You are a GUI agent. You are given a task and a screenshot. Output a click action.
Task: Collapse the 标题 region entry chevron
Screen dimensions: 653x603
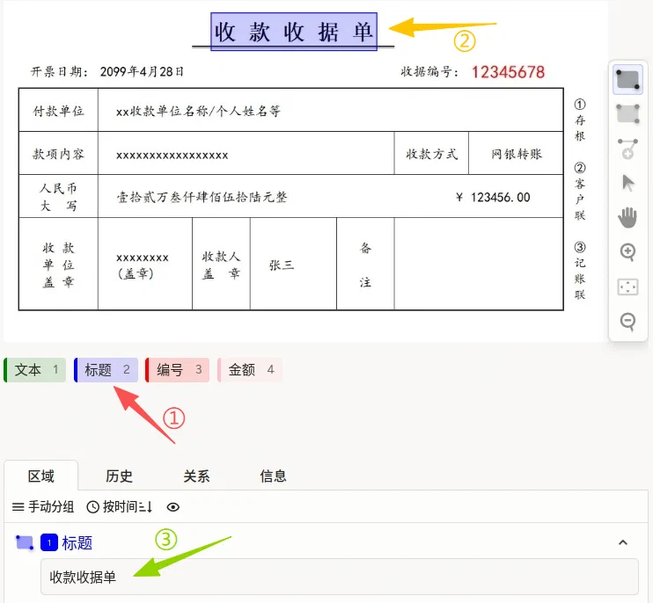(x=623, y=542)
